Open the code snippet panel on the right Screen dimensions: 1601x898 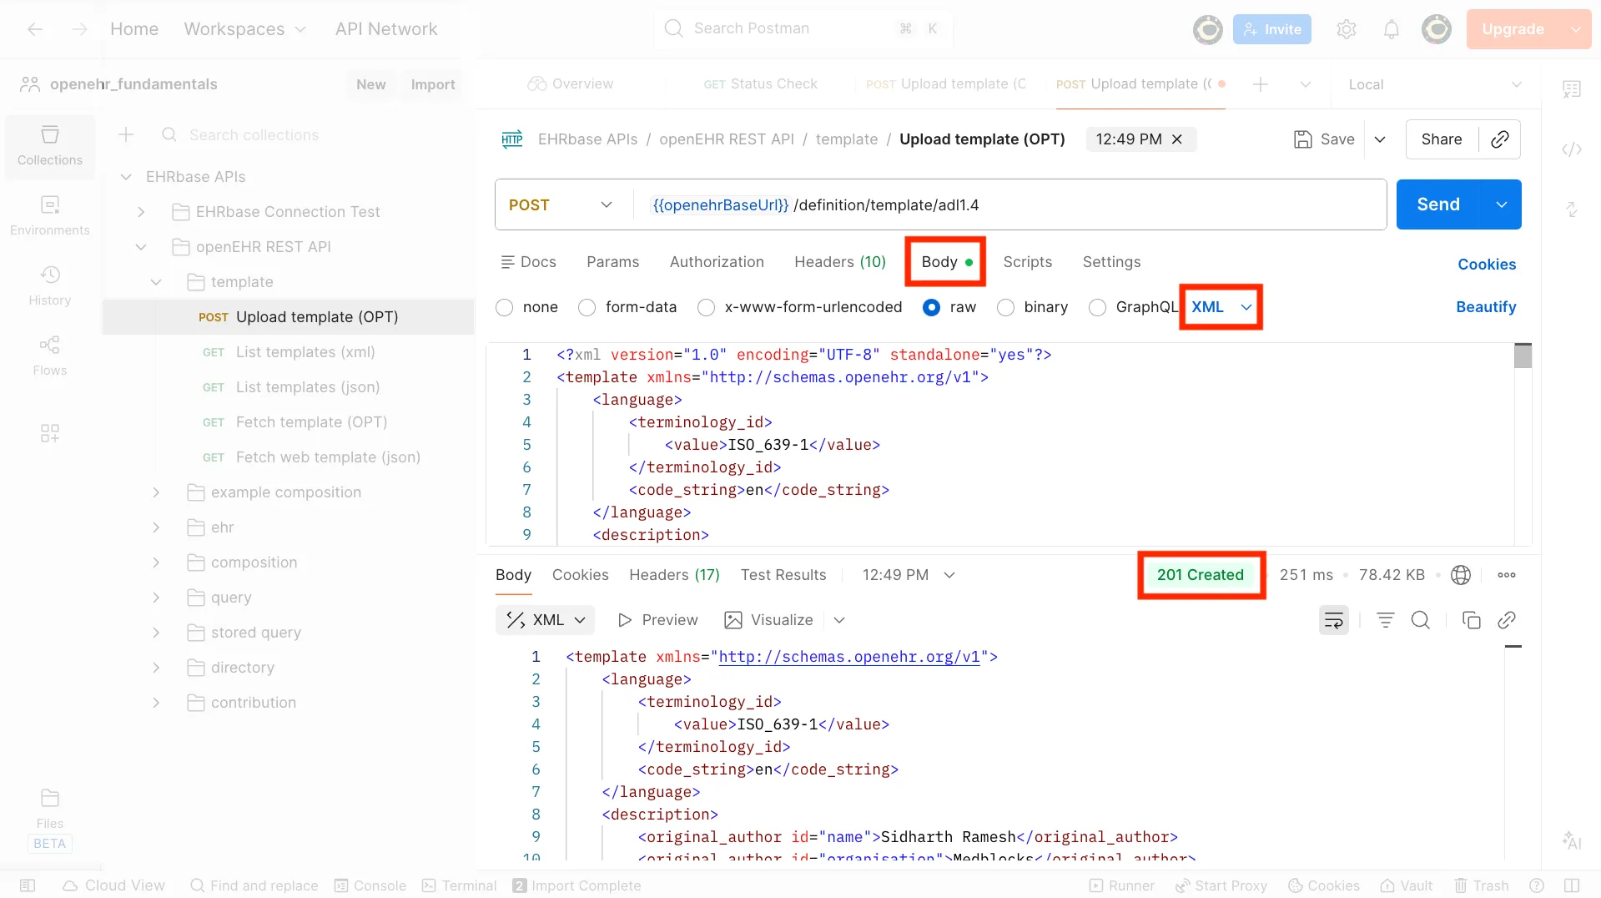[x=1572, y=149]
